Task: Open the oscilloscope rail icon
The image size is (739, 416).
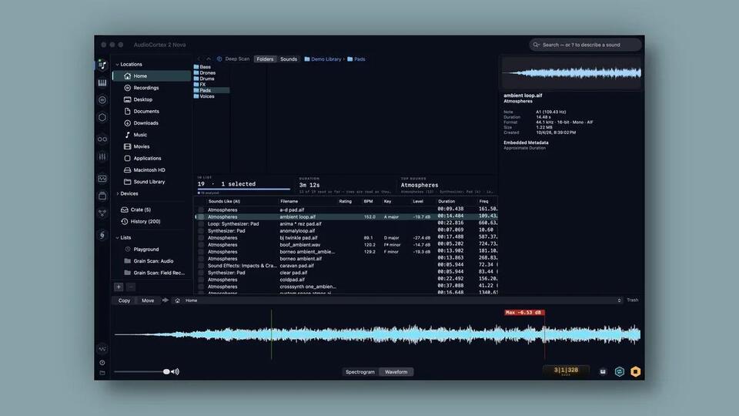Action: [102, 179]
